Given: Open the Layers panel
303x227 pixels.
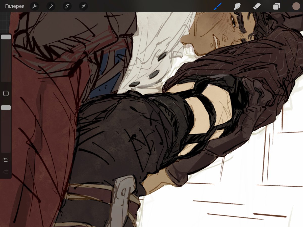Looking at the screenshot, I should pyautogui.click(x=276, y=6).
